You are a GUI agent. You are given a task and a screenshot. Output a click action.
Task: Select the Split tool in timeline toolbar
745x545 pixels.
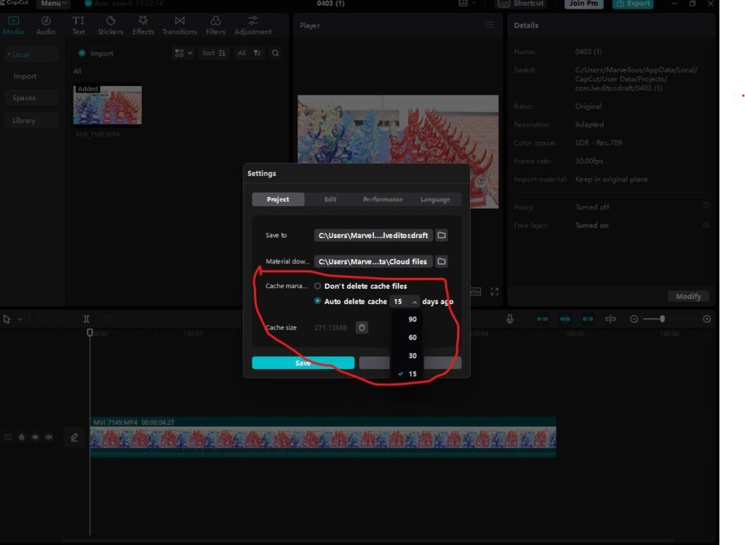(86, 319)
